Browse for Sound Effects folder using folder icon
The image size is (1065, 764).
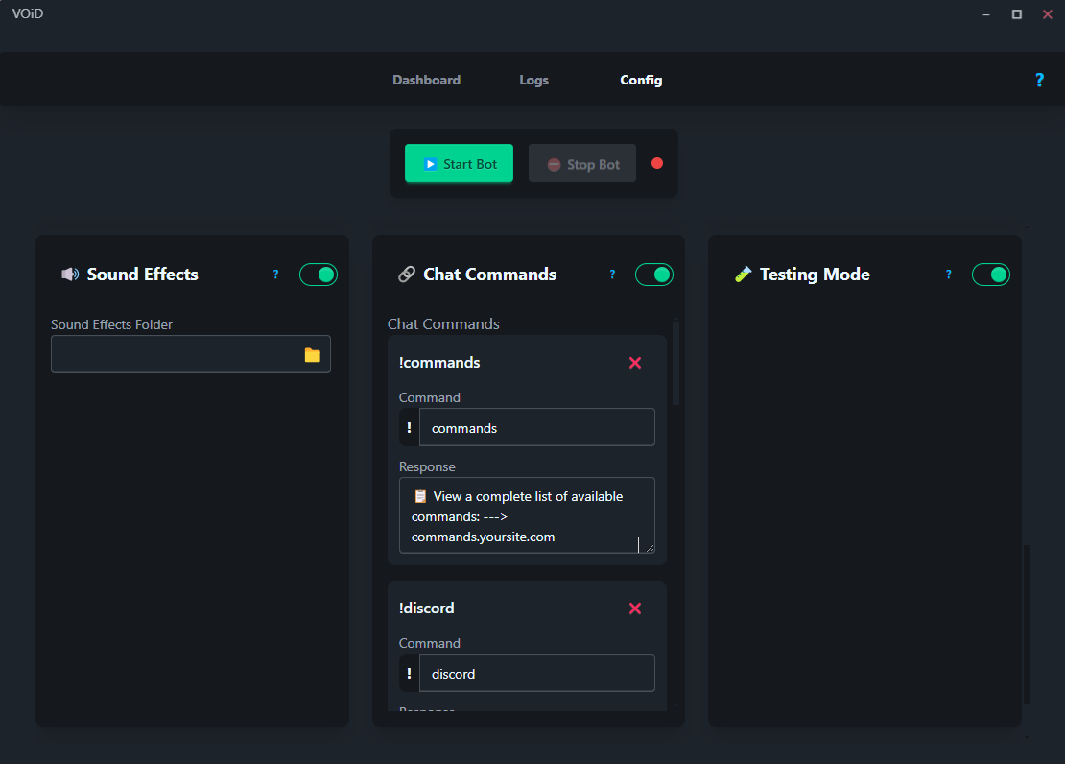pyautogui.click(x=313, y=355)
